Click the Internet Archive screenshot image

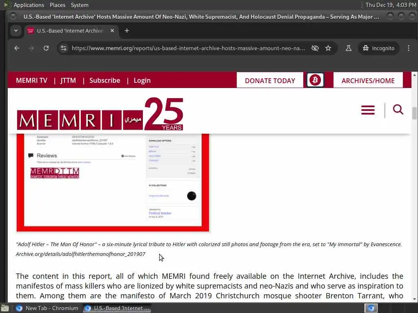coord(113,183)
